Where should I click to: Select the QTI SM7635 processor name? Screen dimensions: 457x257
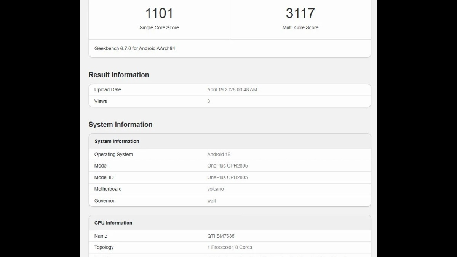point(221,236)
